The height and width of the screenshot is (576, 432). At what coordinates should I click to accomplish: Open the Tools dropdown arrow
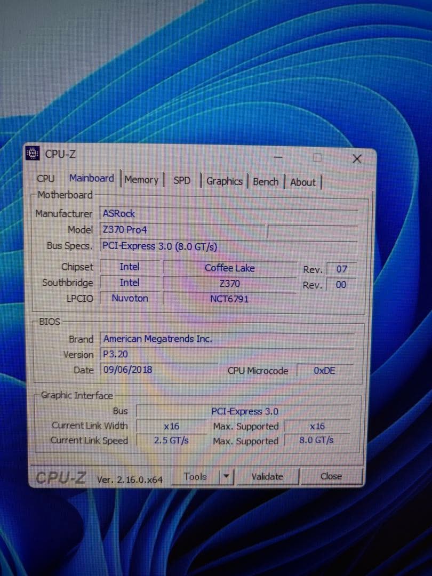click(226, 476)
